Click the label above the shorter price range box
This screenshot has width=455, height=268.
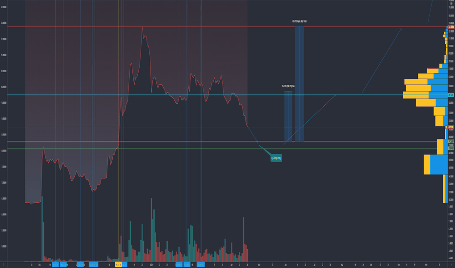[288, 86]
